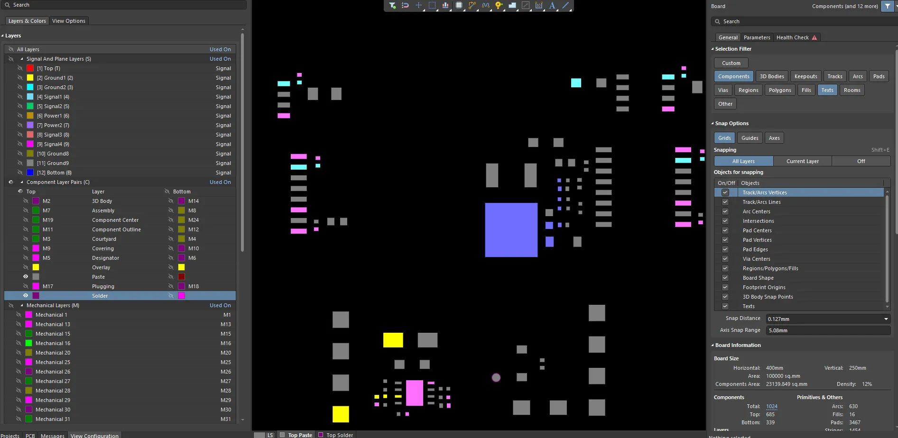Collapse the Snap Options section
The width and height of the screenshot is (898, 438).
pyautogui.click(x=713, y=123)
